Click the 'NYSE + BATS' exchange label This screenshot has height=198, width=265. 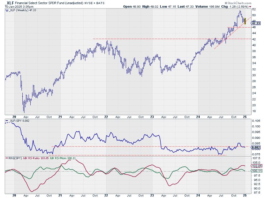click(x=94, y=3)
